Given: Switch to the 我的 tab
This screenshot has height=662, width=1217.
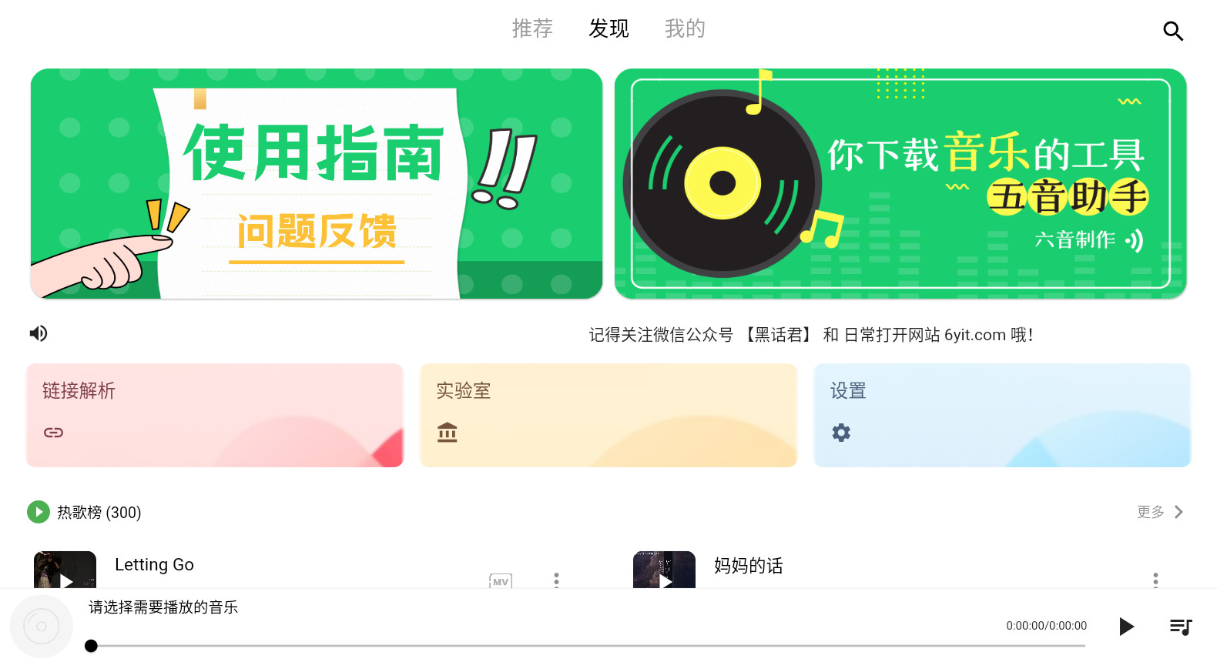Looking at the screenshot, I should pyautogui.click(x=685, y=28).
